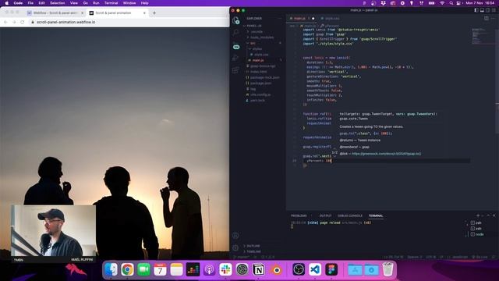Open the Explorer view in VS Code activity bar
This screenshot has height=281, width=499.
[x=235, y=21]
